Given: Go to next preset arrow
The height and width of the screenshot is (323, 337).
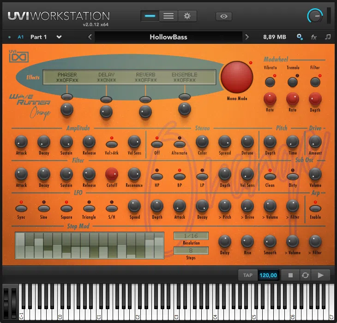Looking at the screenshot, I should click(247, 37).
